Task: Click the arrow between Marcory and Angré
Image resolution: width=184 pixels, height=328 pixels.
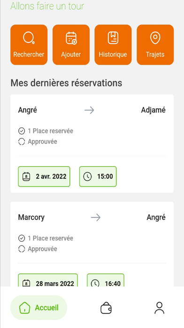Action: click(x=96, y=218)
